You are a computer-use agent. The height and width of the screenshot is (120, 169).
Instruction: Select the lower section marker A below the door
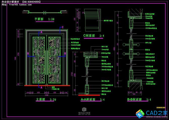(x=41, y=87)
